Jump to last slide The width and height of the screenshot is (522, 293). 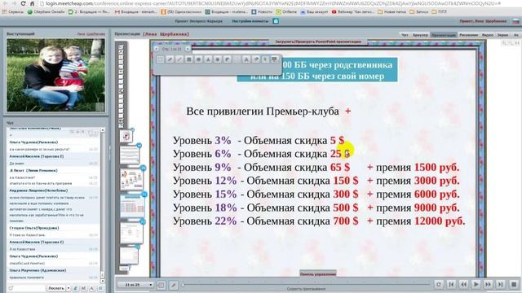point(500,284)
